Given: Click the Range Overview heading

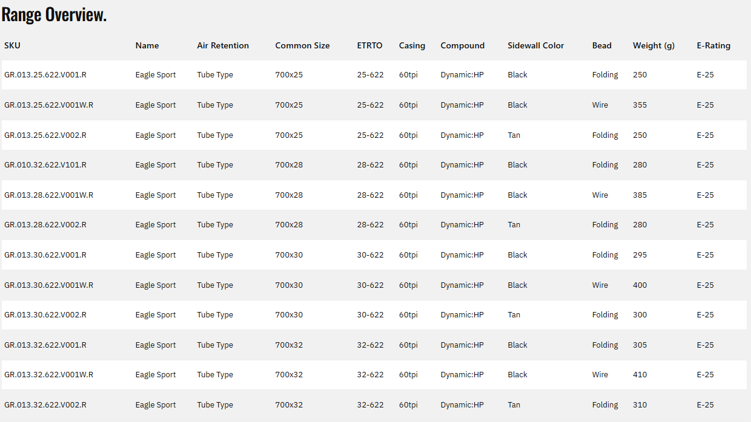Looking at the screenshot, I should pos(54,15).
